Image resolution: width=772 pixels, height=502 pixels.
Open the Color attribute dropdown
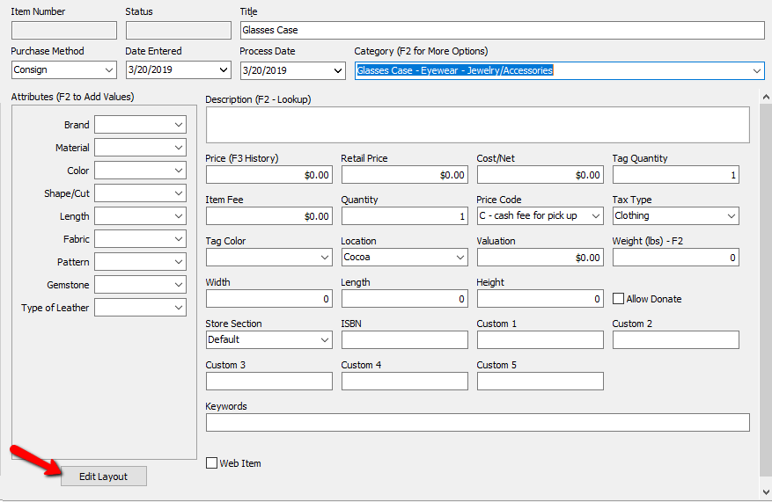click(140, 171)
